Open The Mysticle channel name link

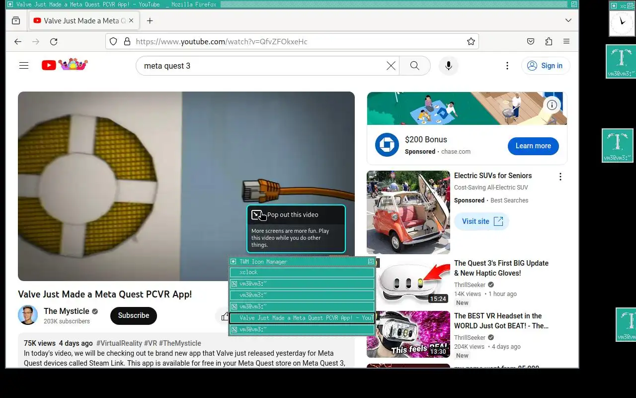(x=67, y=311)
